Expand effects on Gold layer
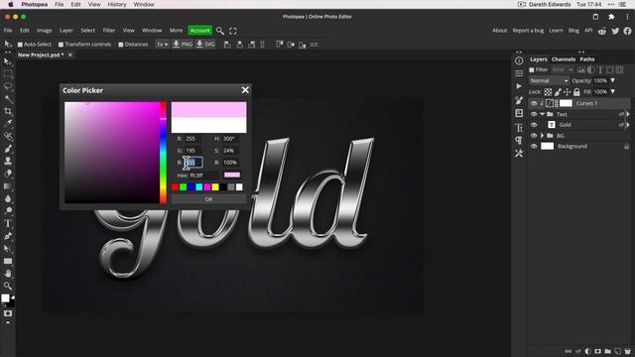635x357 pixels. [628, 125]
